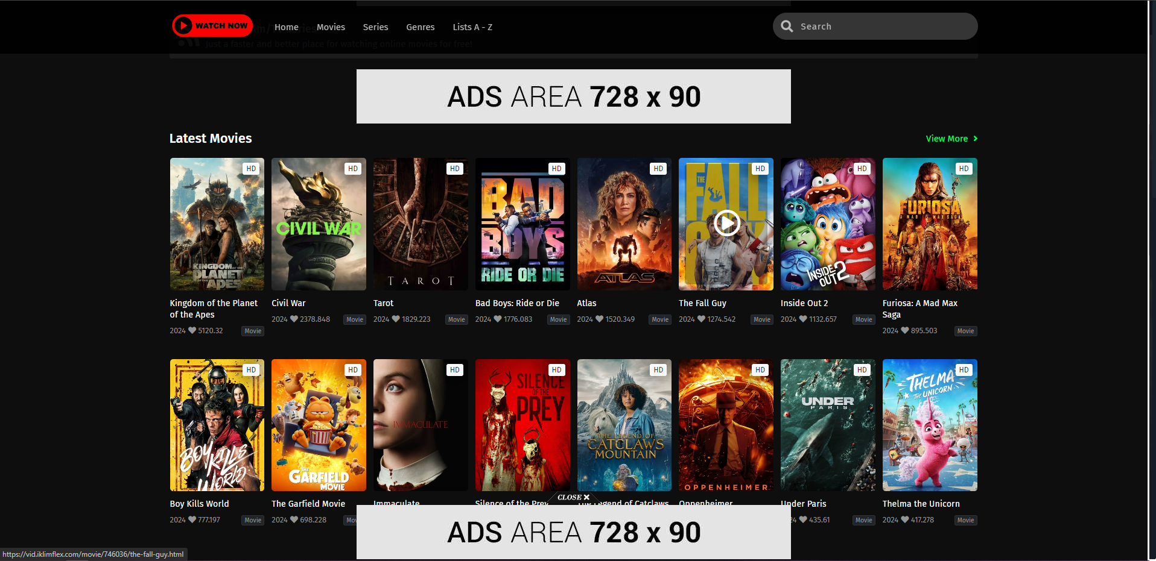Click HD badge on Thelma the Unicorn poster
The height and width of the screenshot is (561, 1156).
(964, 370)
